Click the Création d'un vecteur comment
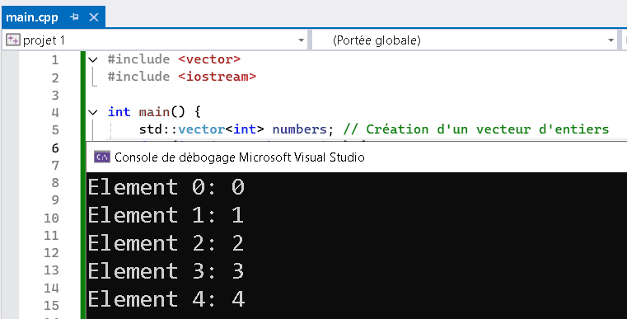 tap(476, 129)
